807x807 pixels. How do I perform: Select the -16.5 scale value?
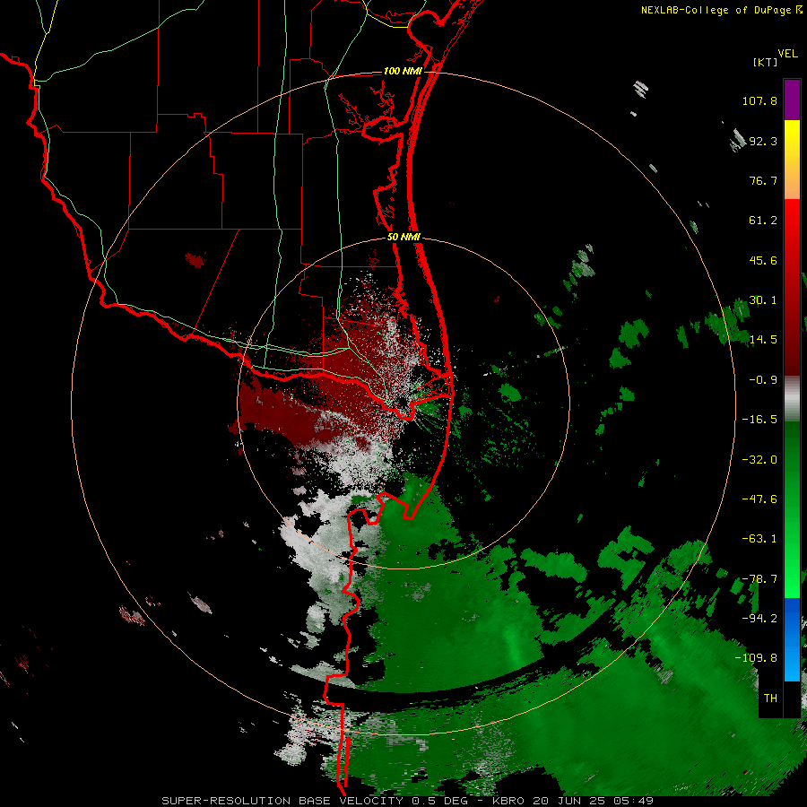pos(759,420)
